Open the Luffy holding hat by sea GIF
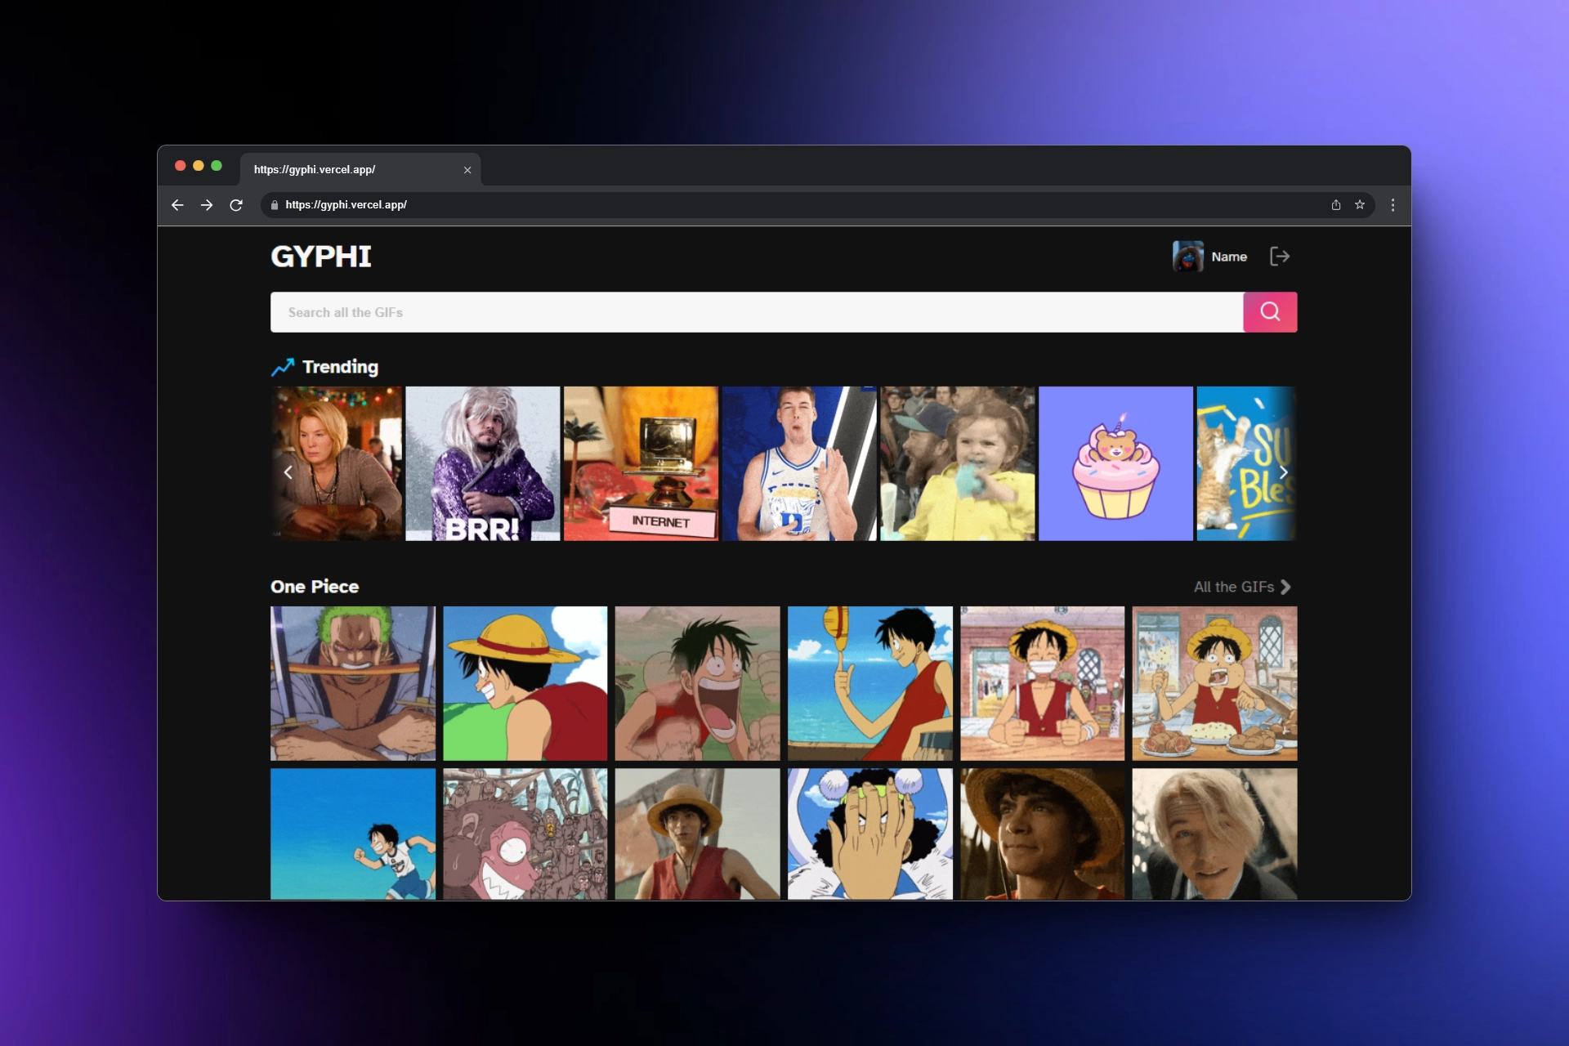The image size is (1569, 1046). click(x=870, y=683)
